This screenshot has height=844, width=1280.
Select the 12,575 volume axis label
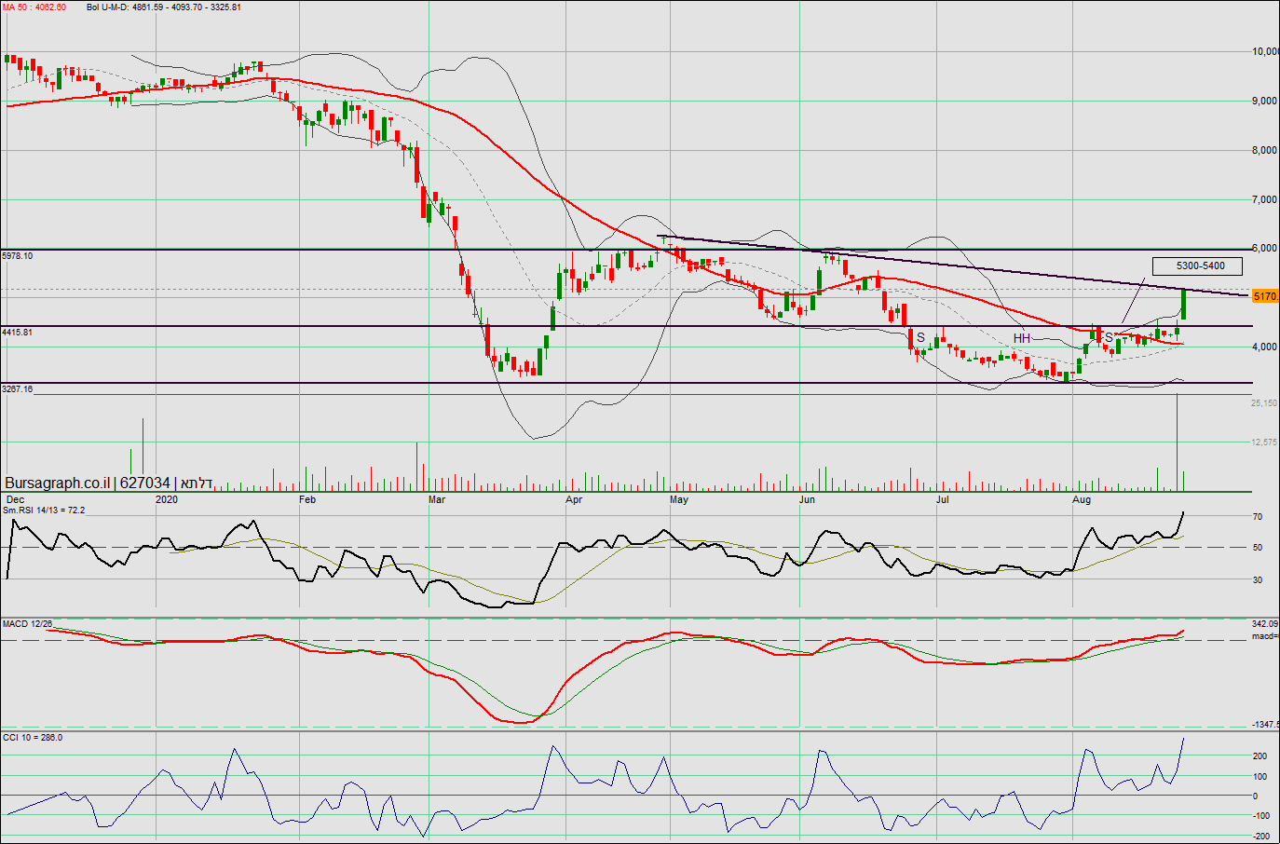coord(1264,442)
